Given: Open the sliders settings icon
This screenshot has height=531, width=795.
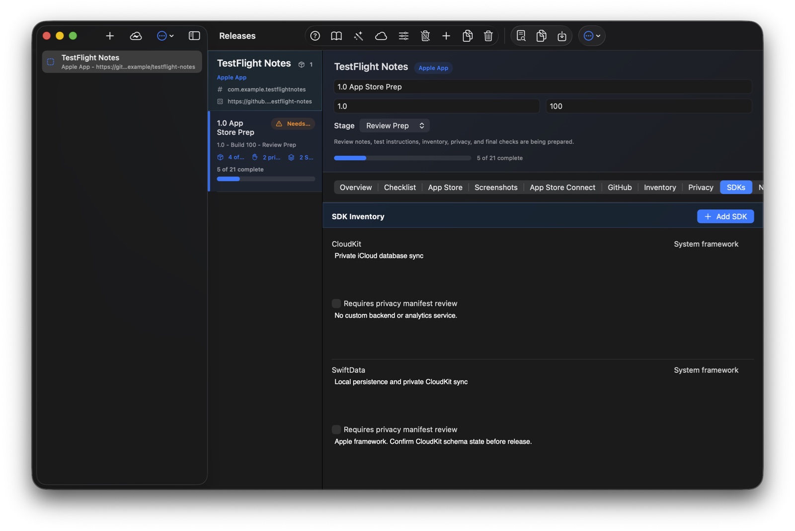Looking at the screenshot, I should pyautogui.click(x=403, y=36).
